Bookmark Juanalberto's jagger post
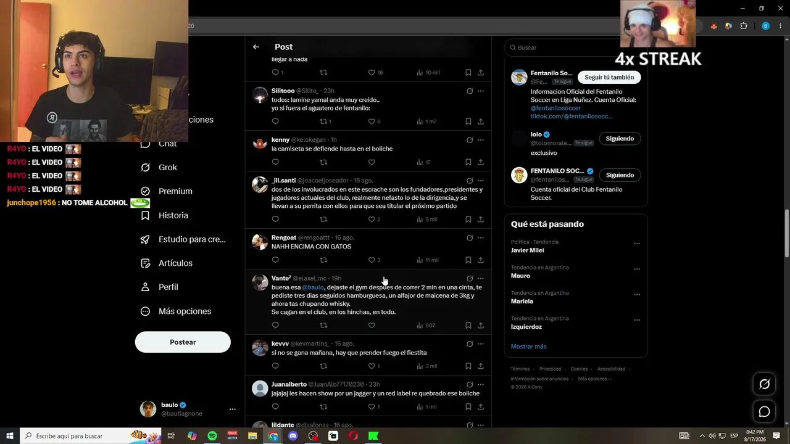This screenshot has width=790, height=444. click(468, 406)
